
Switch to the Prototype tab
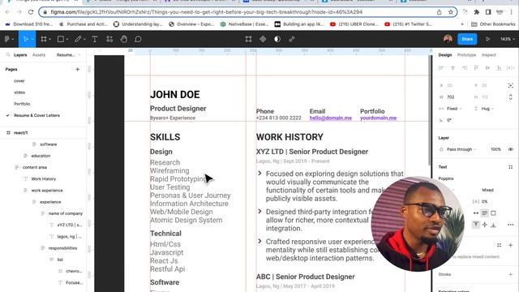(466, 55)
